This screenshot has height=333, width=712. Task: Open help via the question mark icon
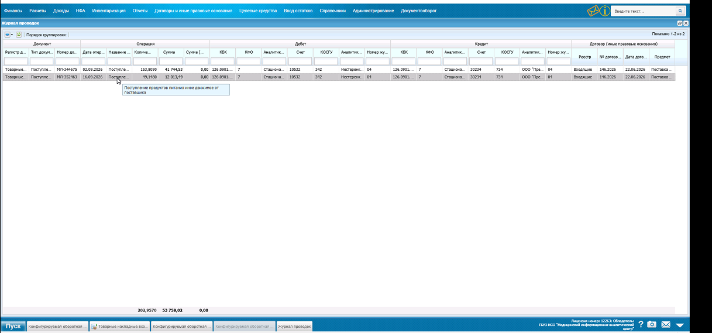[641, 325]
